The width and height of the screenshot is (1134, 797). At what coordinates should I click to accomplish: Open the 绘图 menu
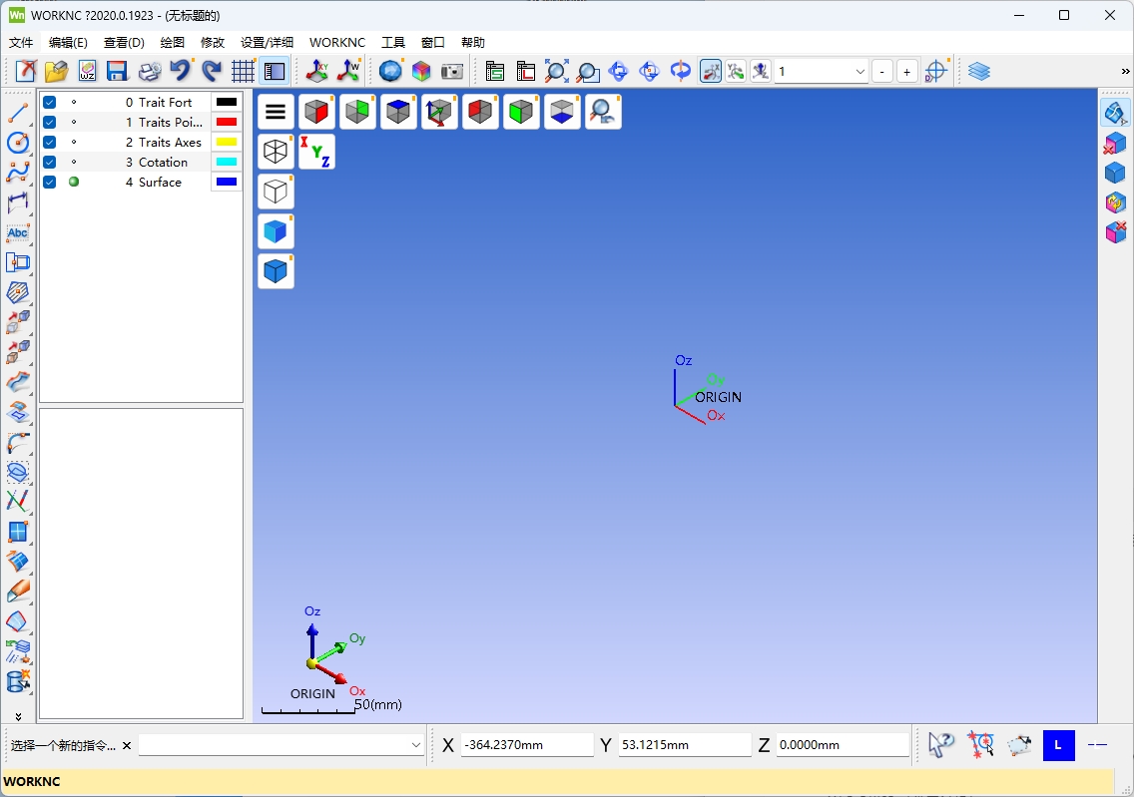[x=173, y=43]
